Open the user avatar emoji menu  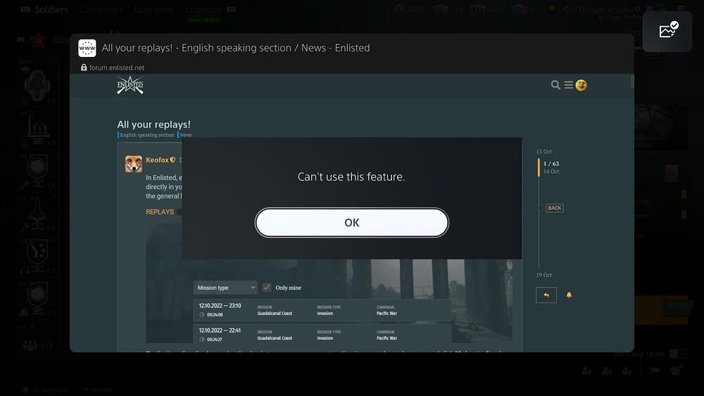click(x=581, y=85)
